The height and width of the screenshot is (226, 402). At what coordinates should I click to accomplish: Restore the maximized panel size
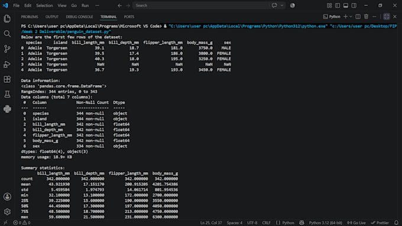[387, 17]
